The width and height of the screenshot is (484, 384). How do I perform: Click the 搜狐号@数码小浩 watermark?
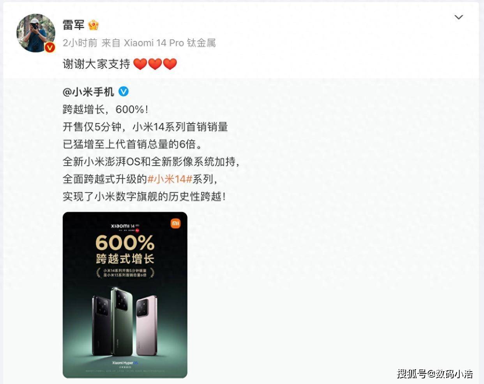point(435,374)
